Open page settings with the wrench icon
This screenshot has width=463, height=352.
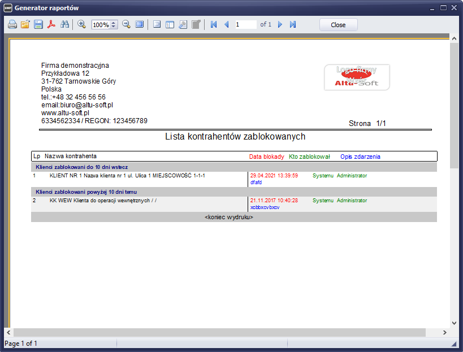[183, 25]
